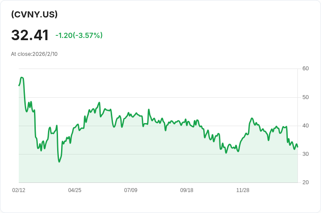Click the lowest dip of the price line
This screenshot has width=321, height=213.
tap(59, 162)
